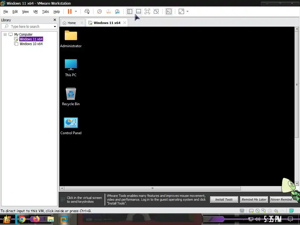Click the status bar input grab icon
300x225 pixels.
242,211
